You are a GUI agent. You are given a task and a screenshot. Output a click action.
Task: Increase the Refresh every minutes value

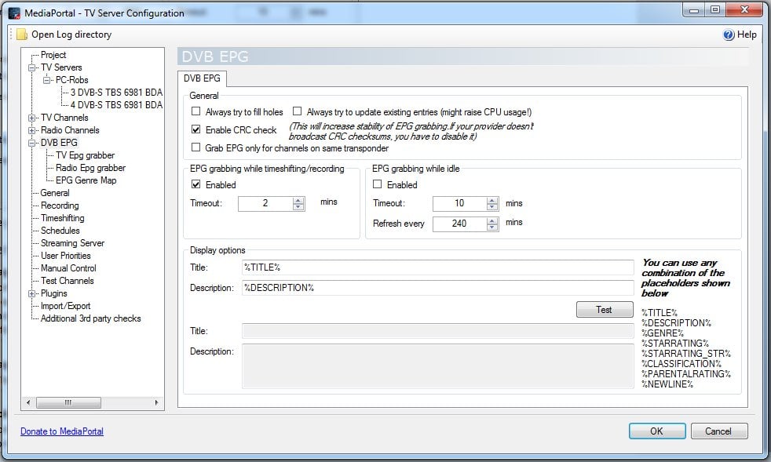click(492, 220)
